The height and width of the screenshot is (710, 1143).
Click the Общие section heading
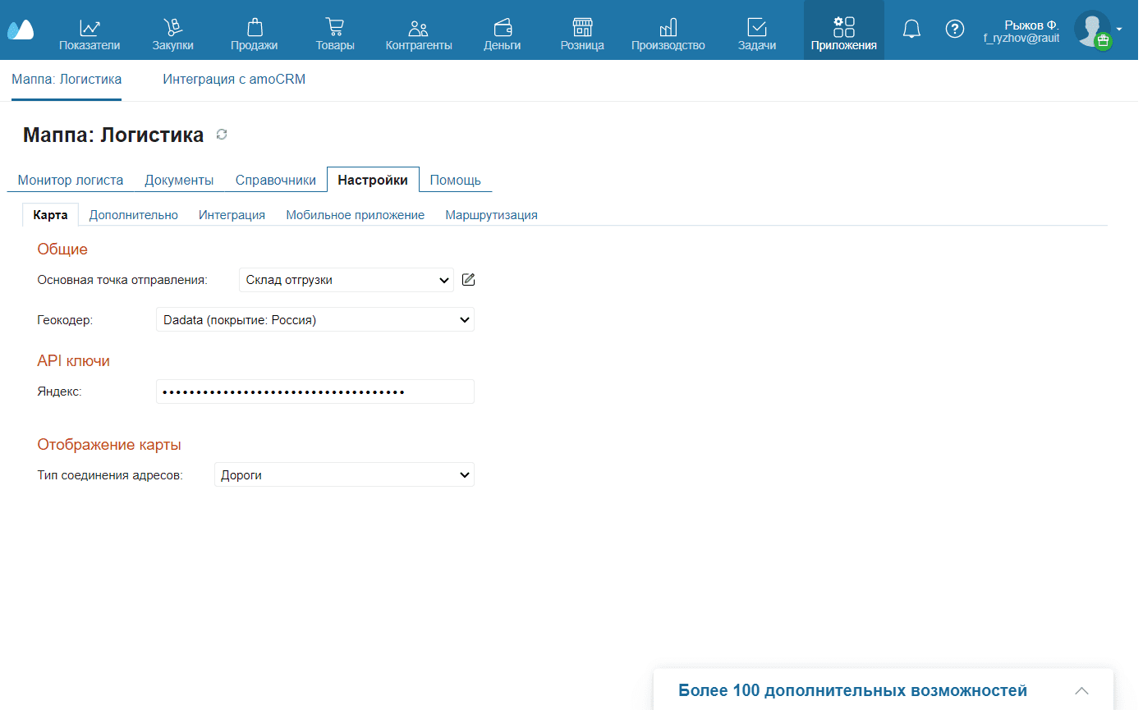(x=62, y=249)
